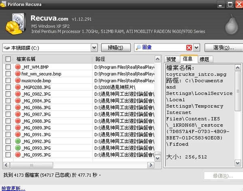Sort by the 檔案名稱 column header

tap(53, 59)
